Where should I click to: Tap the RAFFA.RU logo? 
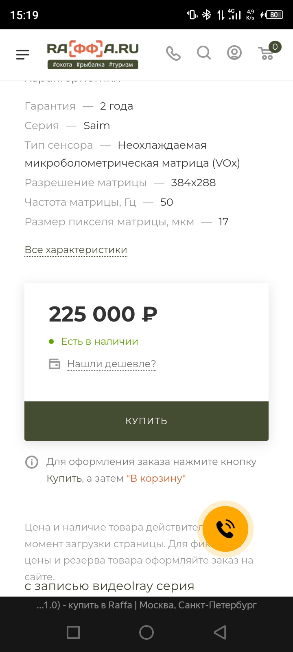(x=93, y=55)
